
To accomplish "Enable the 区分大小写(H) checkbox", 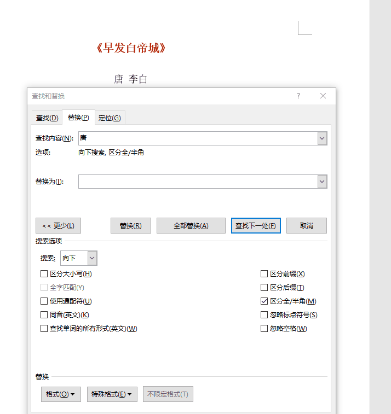I will pyautogui.click(x=44, y=274).
